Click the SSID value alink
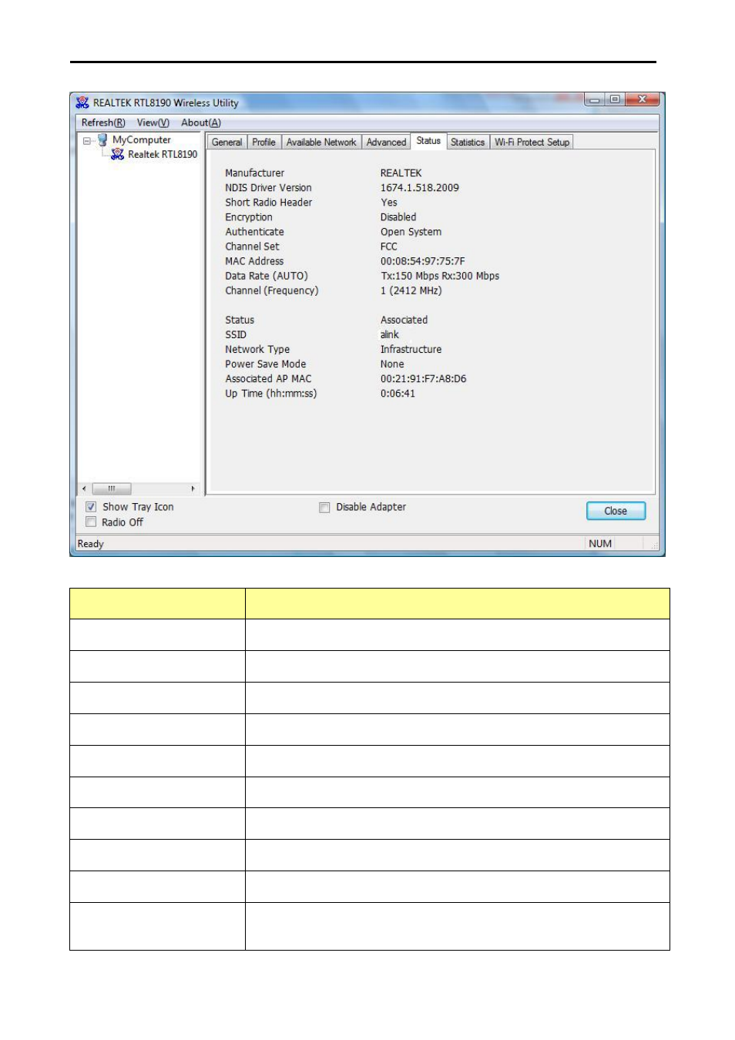 pyautogui.click(x=389, y=335)
